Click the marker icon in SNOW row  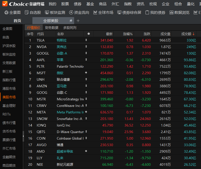point(86,118)
